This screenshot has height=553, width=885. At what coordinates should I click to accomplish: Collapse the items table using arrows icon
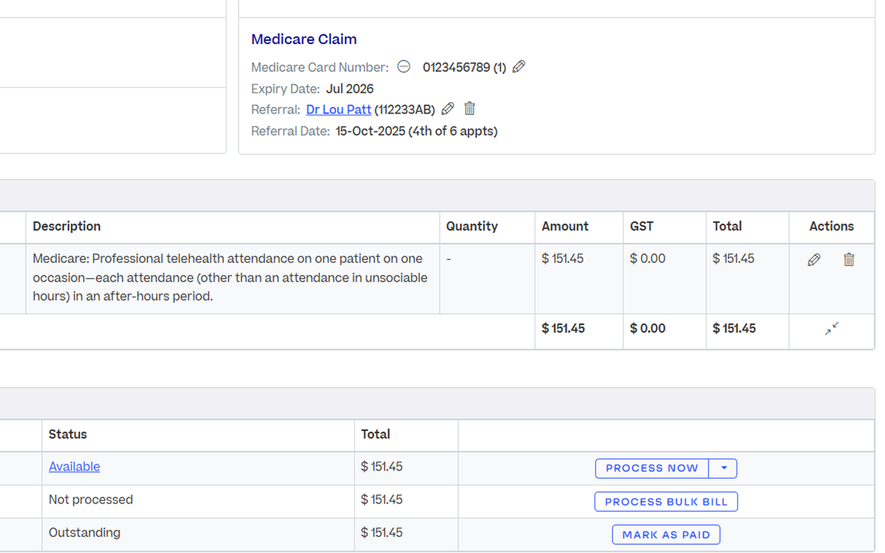(832, 329)
